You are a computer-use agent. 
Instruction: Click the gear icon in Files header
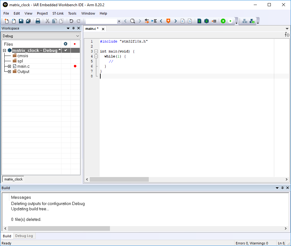pyautogui.click(x=66, y=44)
